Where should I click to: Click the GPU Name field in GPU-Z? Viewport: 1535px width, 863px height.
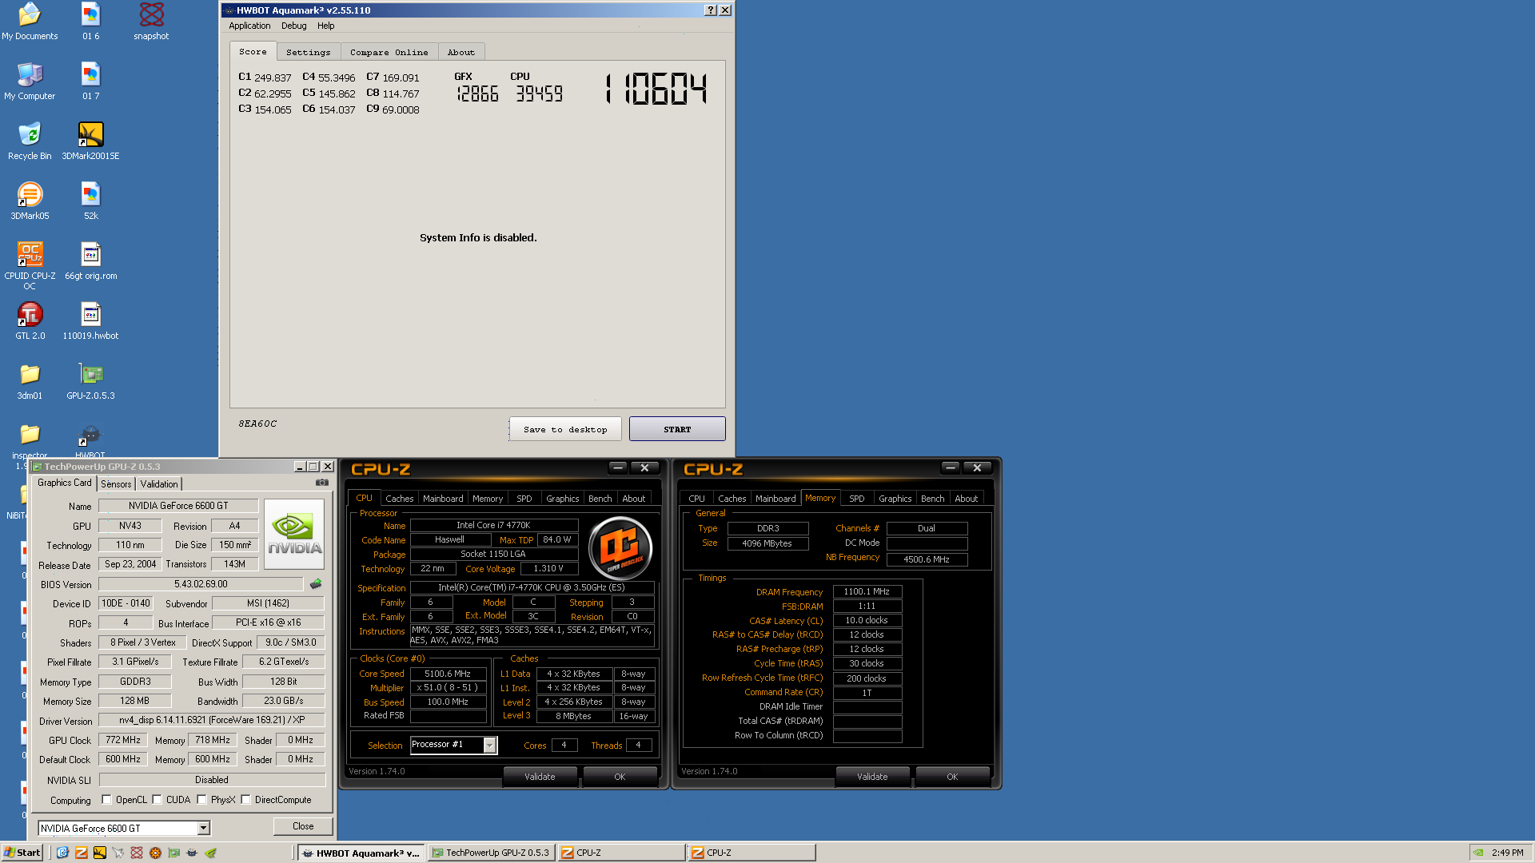click(x=178, y=506)
